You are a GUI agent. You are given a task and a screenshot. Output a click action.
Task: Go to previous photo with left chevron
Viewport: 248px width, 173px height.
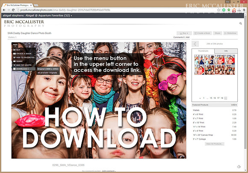pyautogui.click(x=195, y=44)
